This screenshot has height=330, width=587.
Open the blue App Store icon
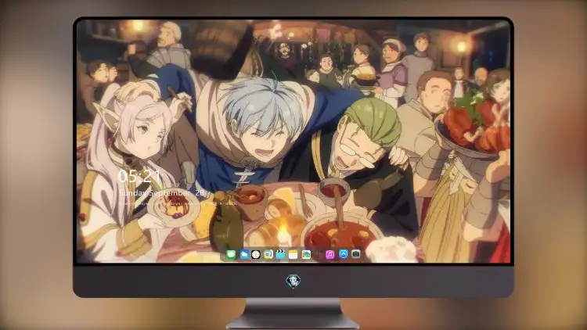tap(344, 254)
